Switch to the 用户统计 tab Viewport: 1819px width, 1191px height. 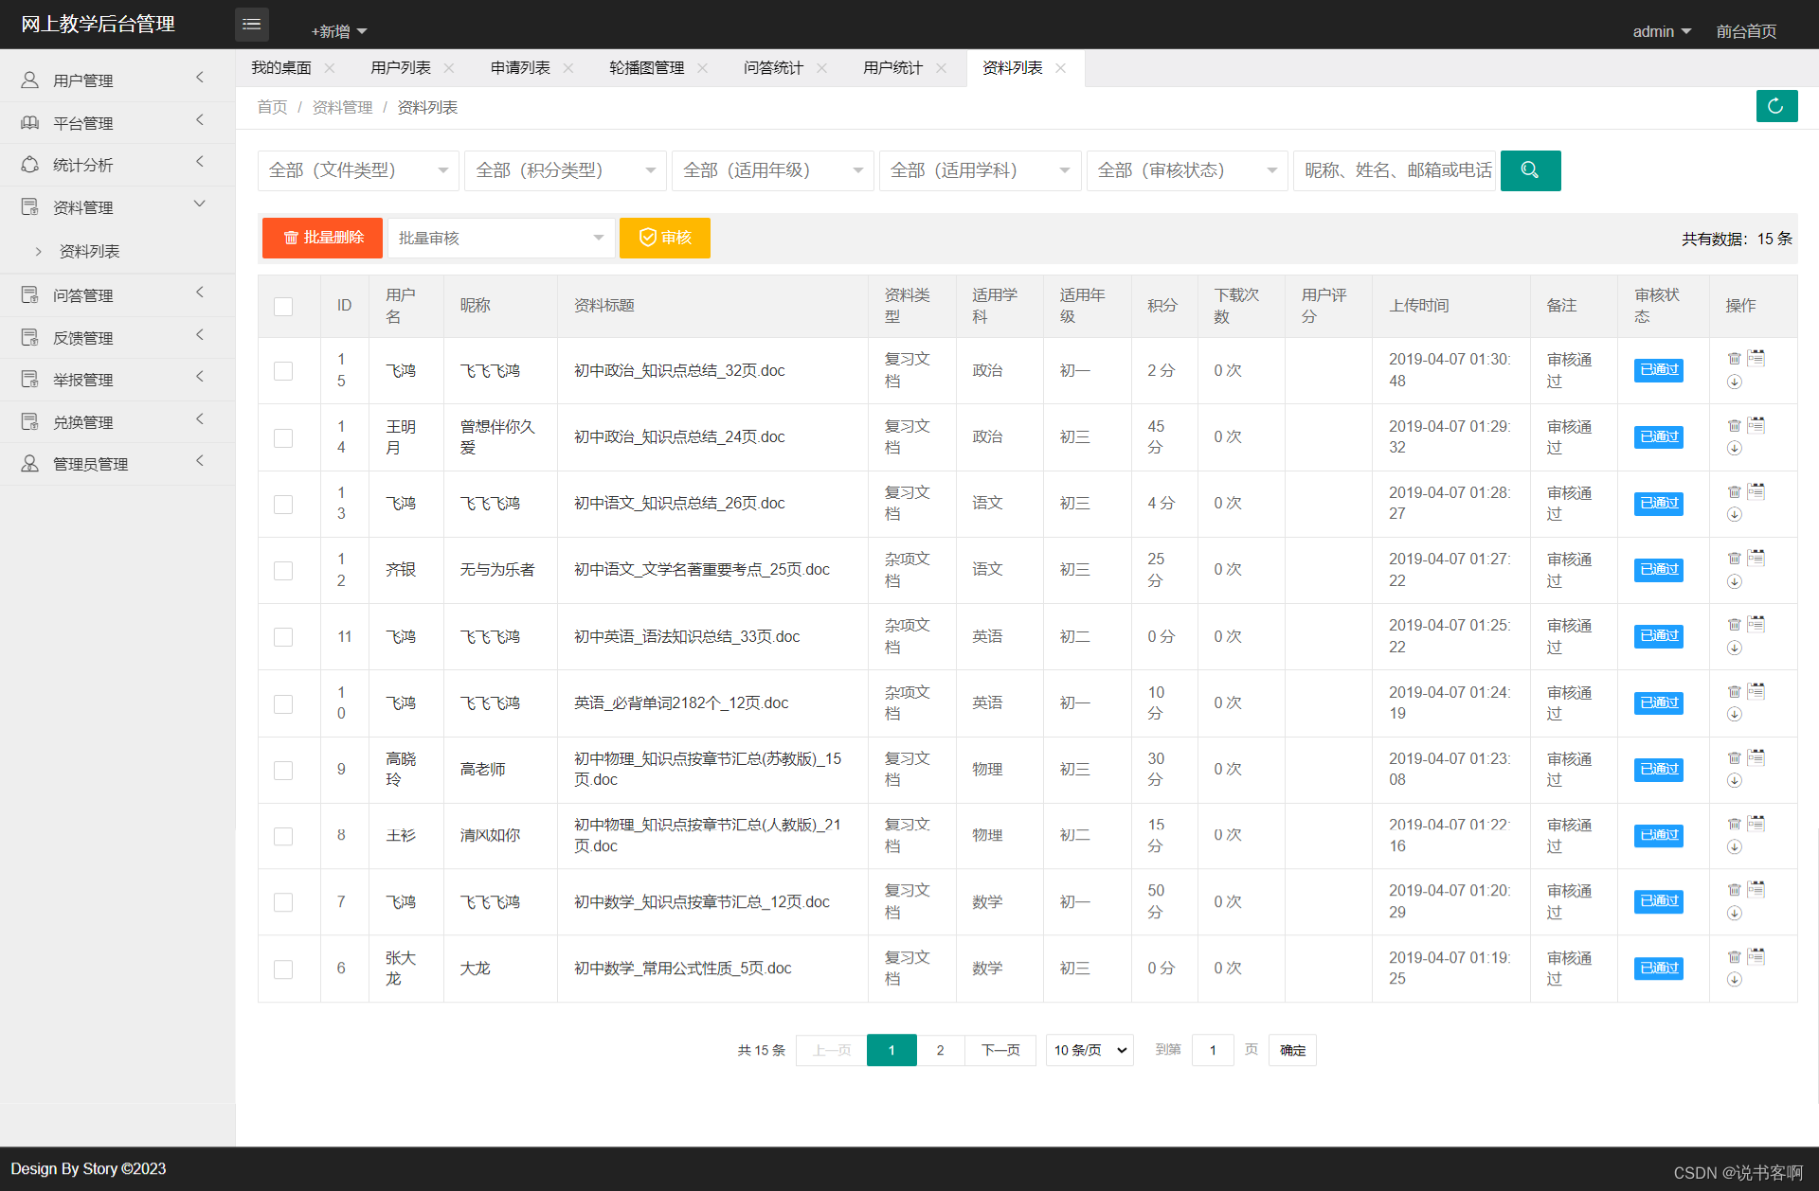(x=892, y=68)
